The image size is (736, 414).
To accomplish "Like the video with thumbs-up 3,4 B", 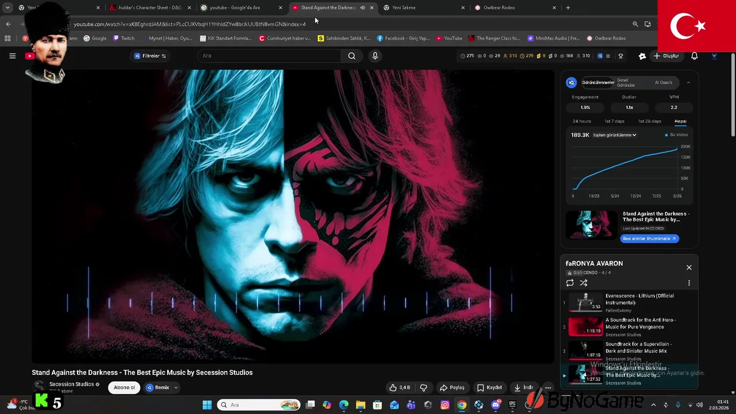I will pyautogui.click(x=400, y=388).
